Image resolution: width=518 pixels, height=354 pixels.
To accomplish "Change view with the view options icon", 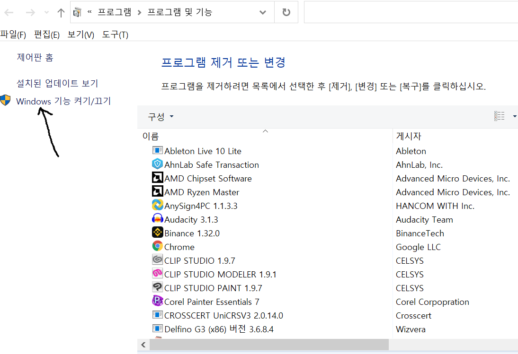I will point(499,116).
